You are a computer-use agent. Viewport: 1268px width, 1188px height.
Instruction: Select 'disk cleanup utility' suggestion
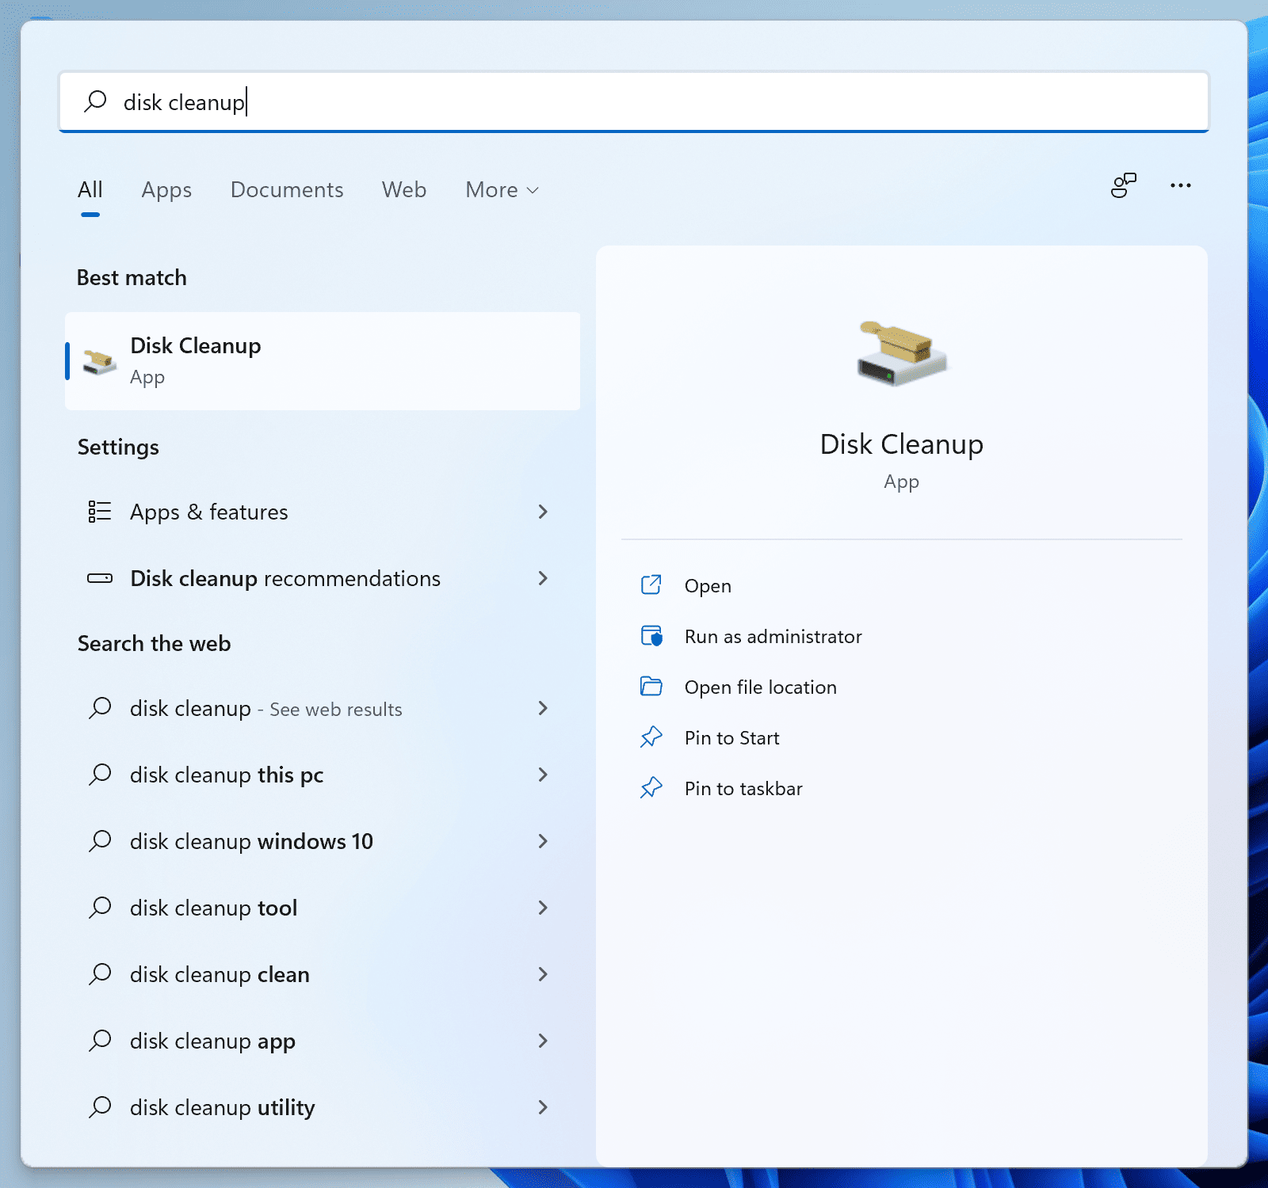point(323,1107)
